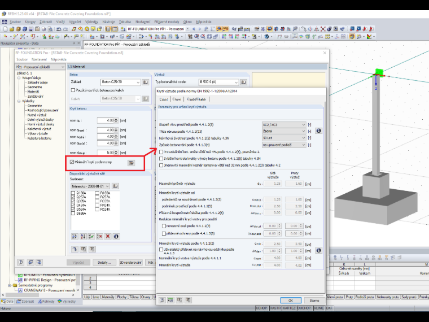Viewport: 429px width, 322px height.
Task: Click the New file icon in main toolbar
Action: point(5,29)
